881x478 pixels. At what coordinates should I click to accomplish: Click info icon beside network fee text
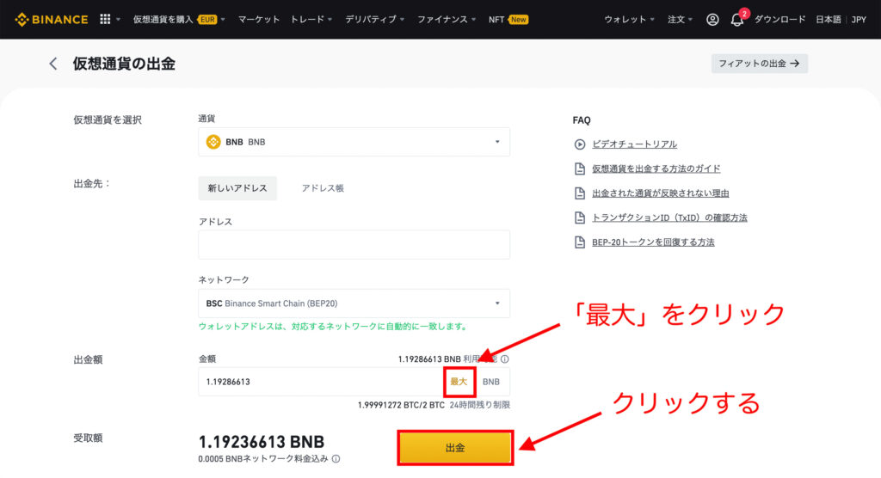(x=336, y=459)
